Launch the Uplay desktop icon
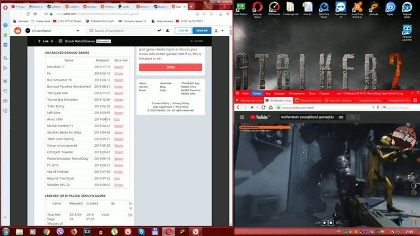The image size is (420, 236). [x=390, y=9]
